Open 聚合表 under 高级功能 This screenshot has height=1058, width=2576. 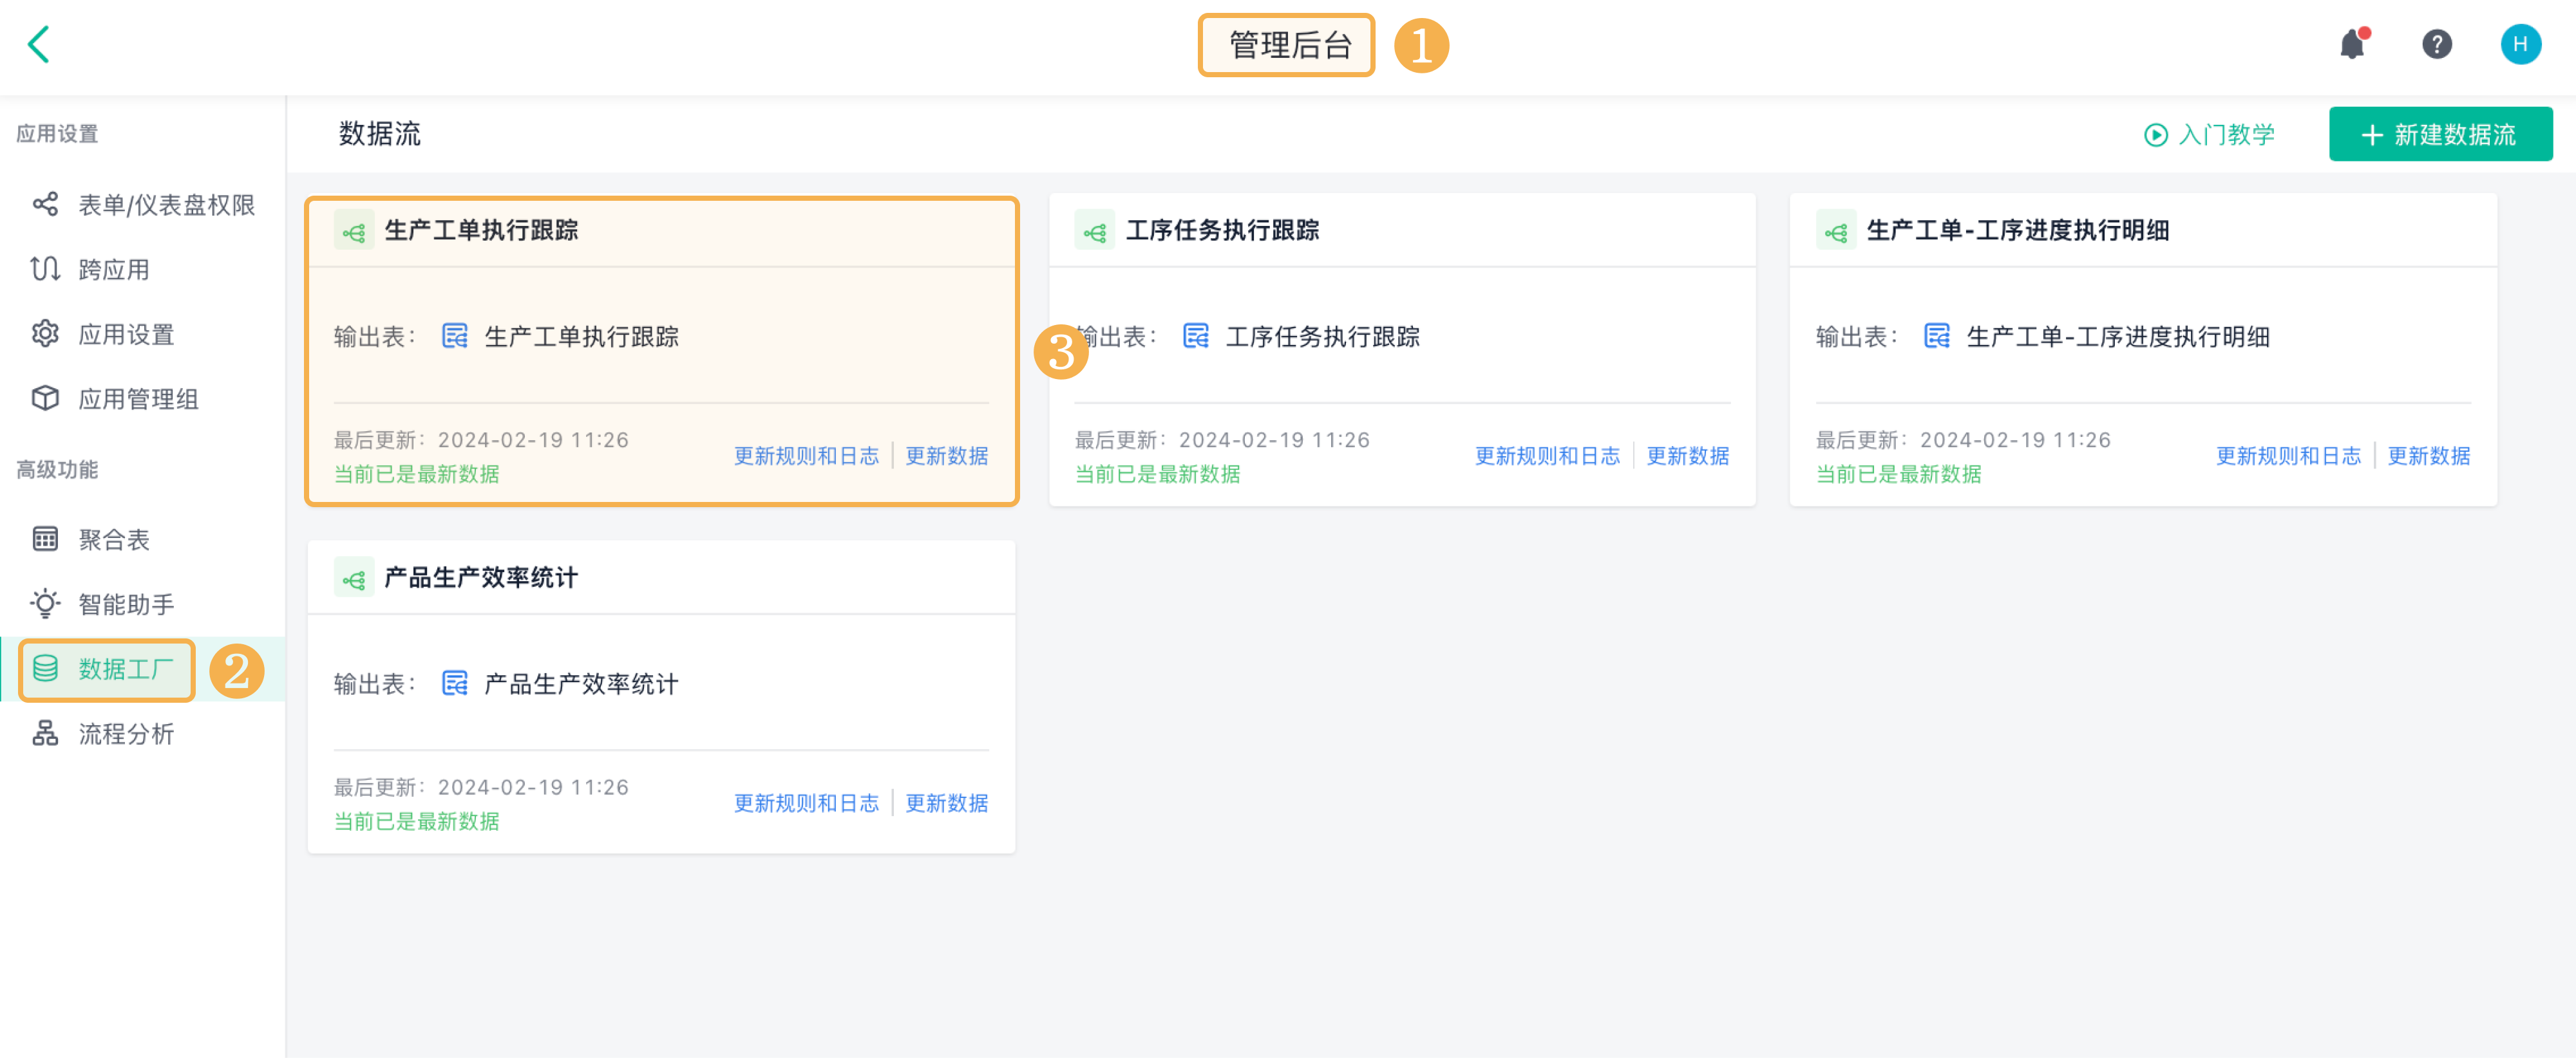coord(143,539)
